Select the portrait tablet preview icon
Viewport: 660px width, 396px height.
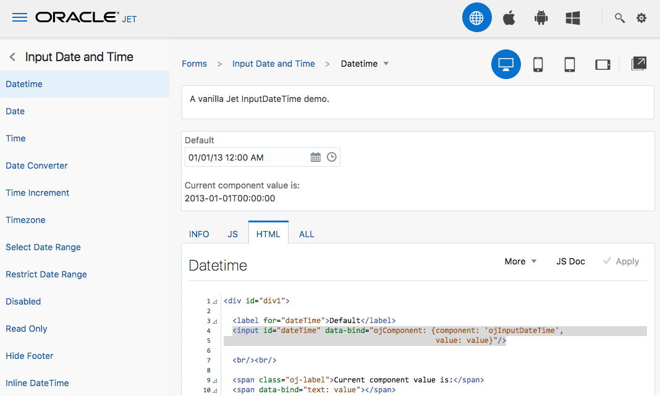click(x=570, y=64)
